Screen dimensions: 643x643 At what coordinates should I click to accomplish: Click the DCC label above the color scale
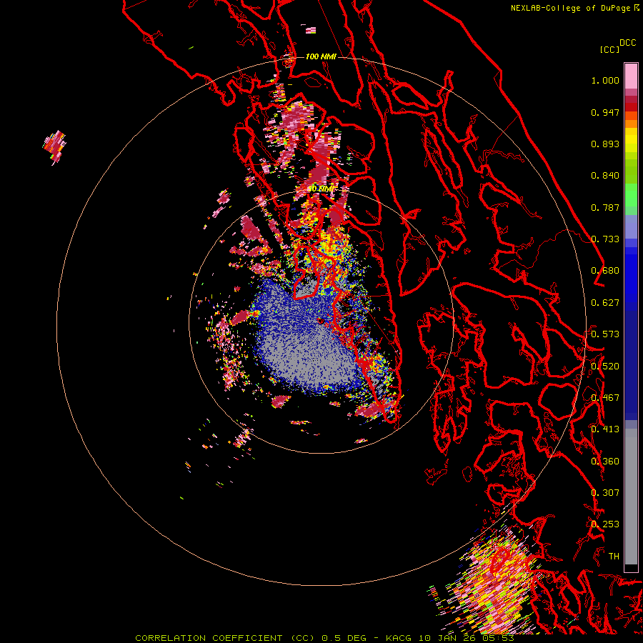627,43
